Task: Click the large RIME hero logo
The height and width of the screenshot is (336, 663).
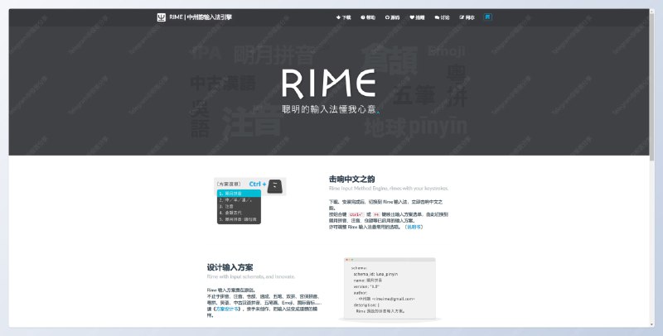Action: coord(329,83)
